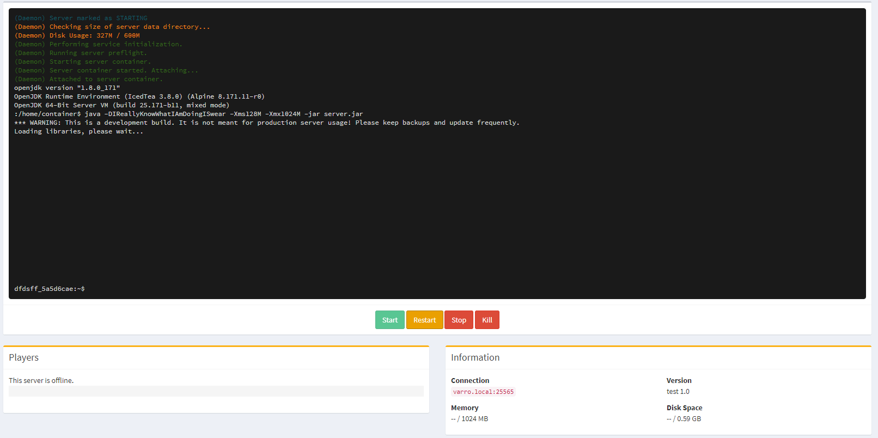
Task: Click the disk space value 0.59 GB
Action: [x=684, y=418]
